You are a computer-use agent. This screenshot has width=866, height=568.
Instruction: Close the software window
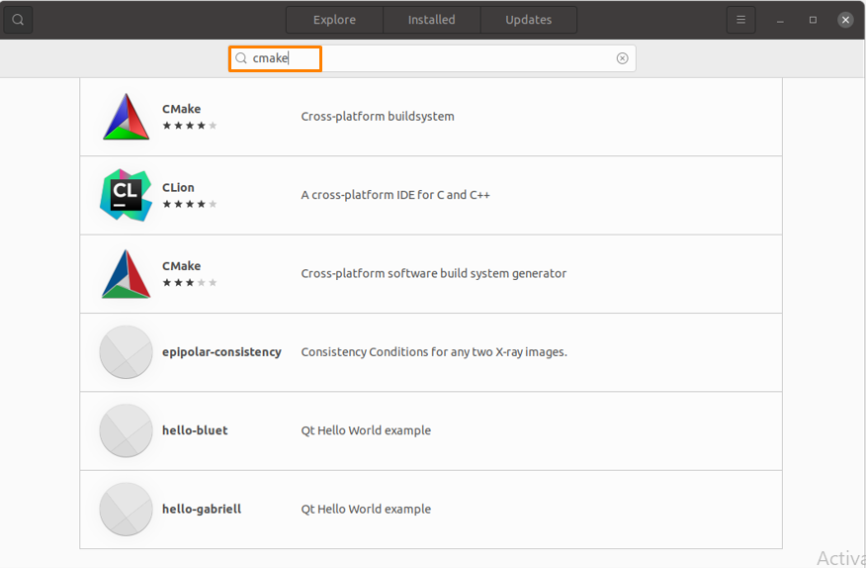pos(845,20)
